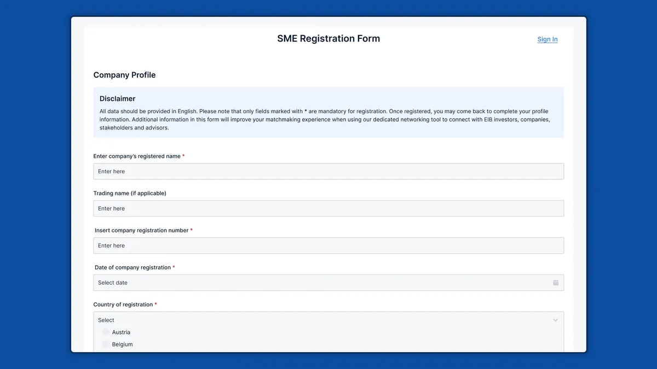Click the 'Insert company registration number' label

coord(143,231)
